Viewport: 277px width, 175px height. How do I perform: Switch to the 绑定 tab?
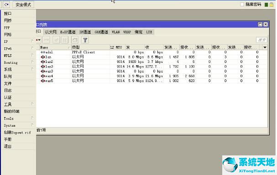[x=139, y=32]
